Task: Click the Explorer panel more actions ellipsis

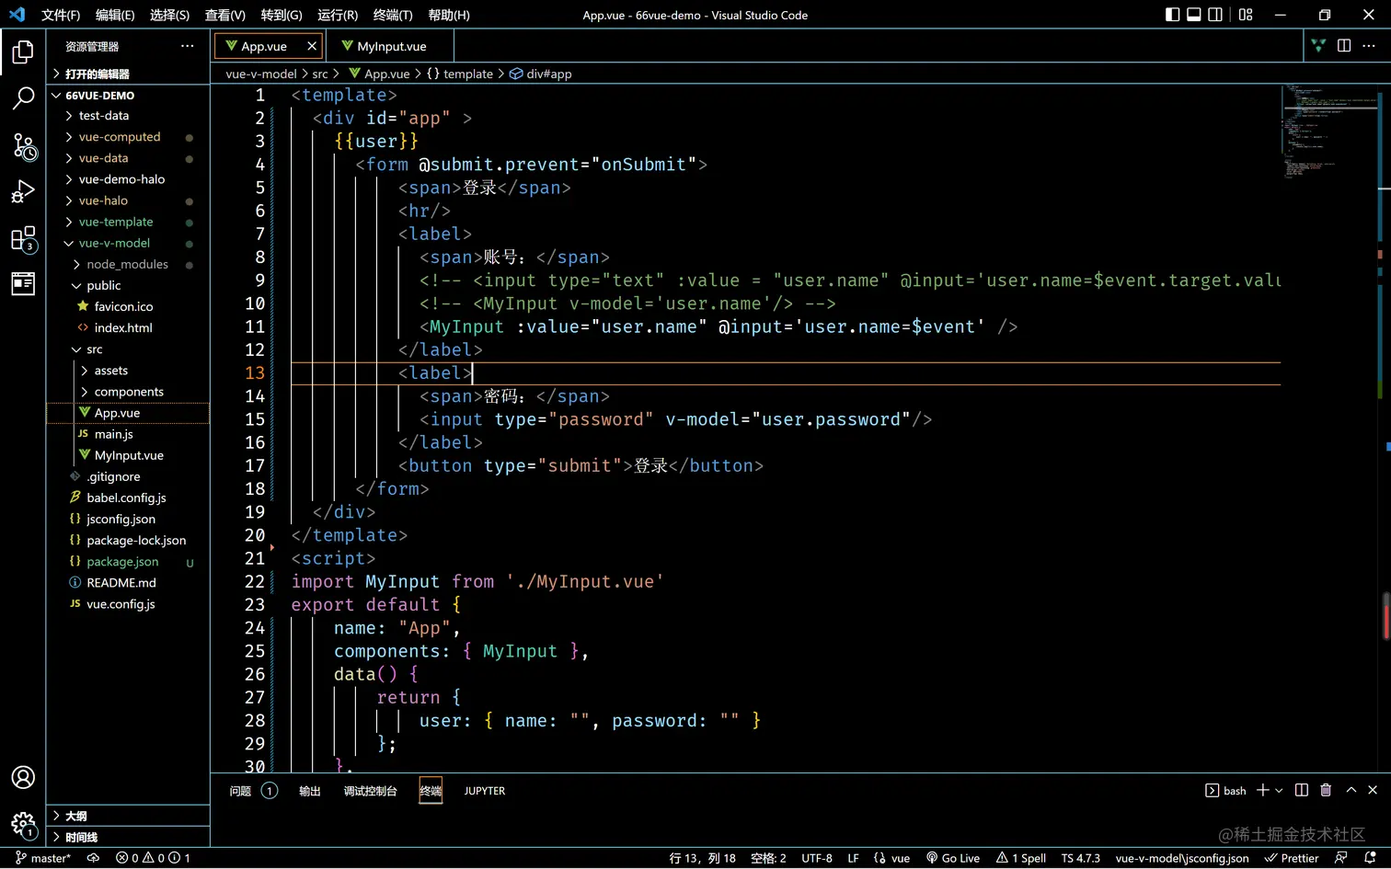Action: pos(188,46)
